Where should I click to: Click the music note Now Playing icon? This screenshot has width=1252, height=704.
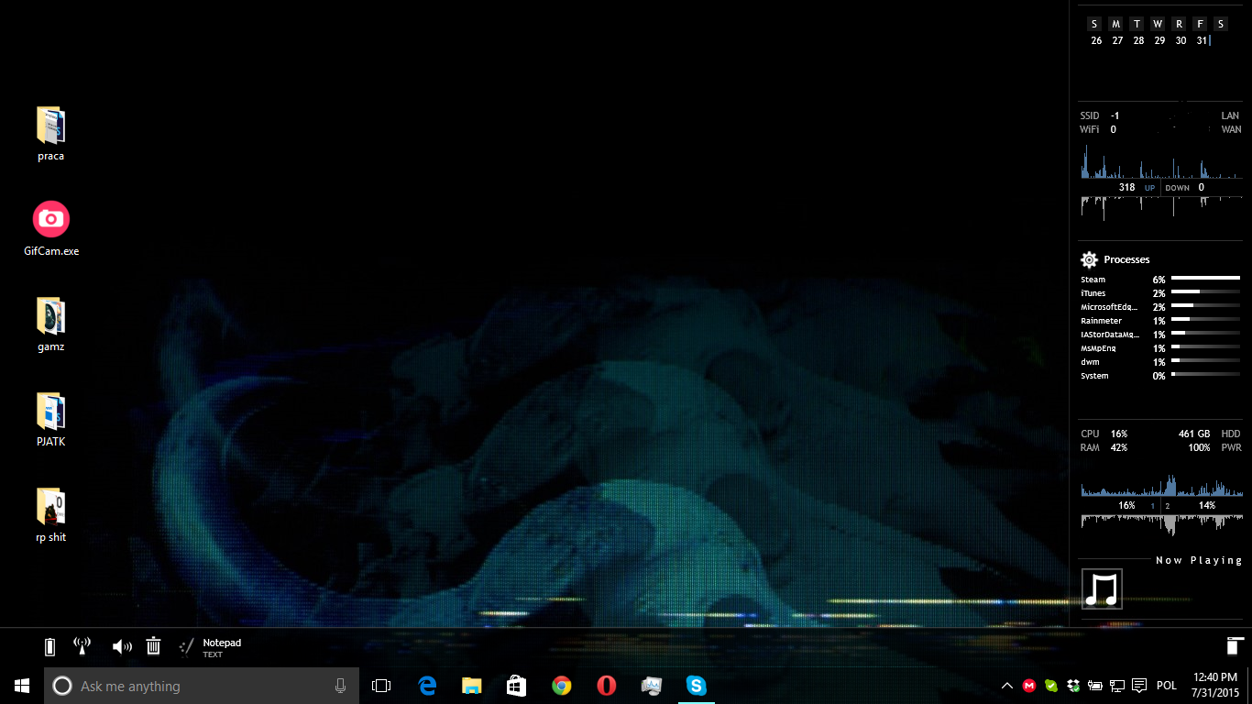coord(1102,588)
